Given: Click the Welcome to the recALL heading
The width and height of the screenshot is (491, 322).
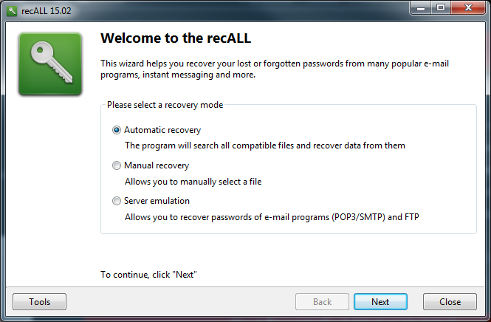Looking at the screenshot, I should 176,38.
